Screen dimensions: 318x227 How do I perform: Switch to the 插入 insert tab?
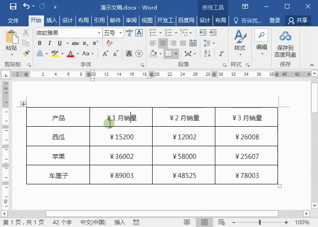[51, 20]
